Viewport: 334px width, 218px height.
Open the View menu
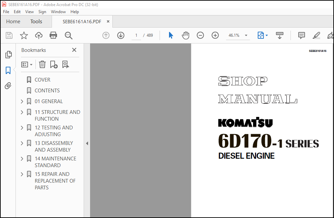pos(29,12)
